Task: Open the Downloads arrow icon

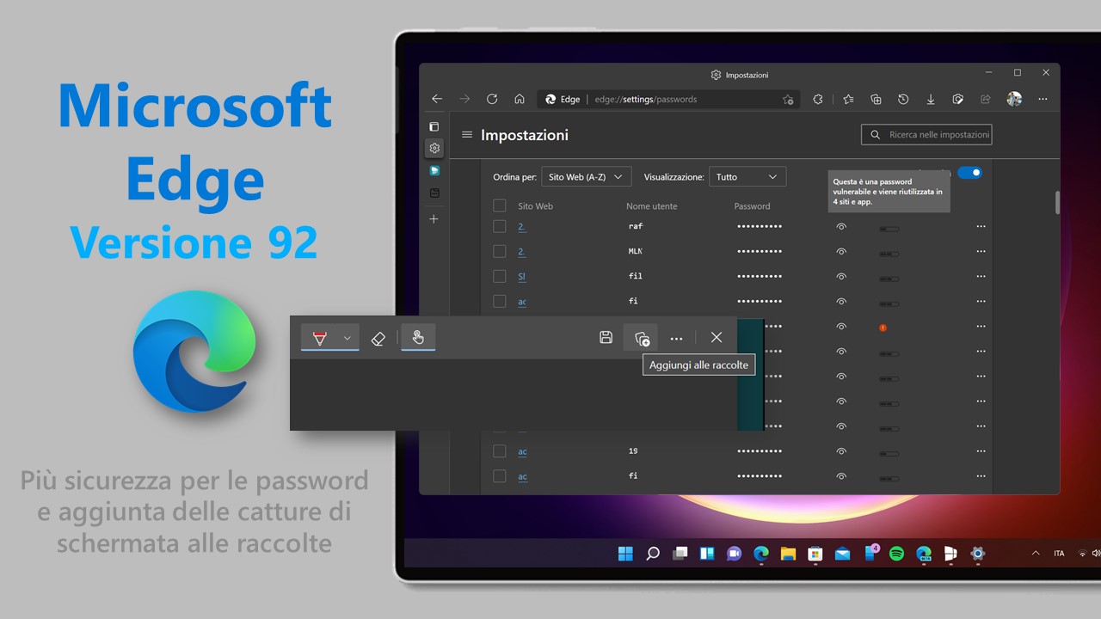Action: [x=931, y=99]
